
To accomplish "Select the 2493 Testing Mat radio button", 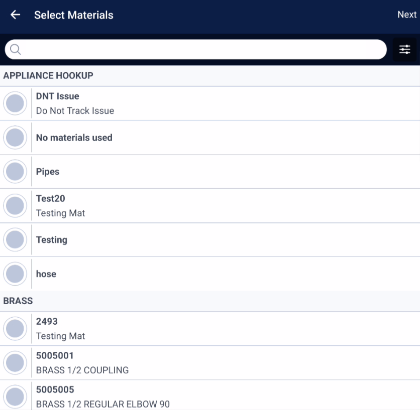I will coord(15,329).
